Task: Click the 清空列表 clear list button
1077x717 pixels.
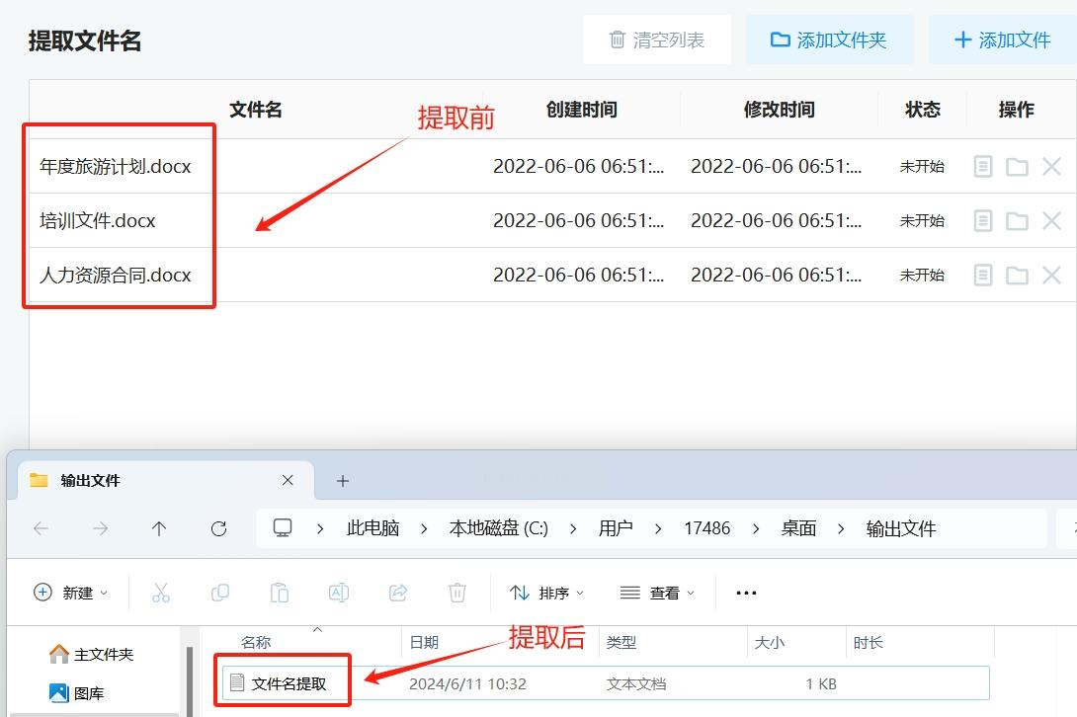Action: click(657, 40)
